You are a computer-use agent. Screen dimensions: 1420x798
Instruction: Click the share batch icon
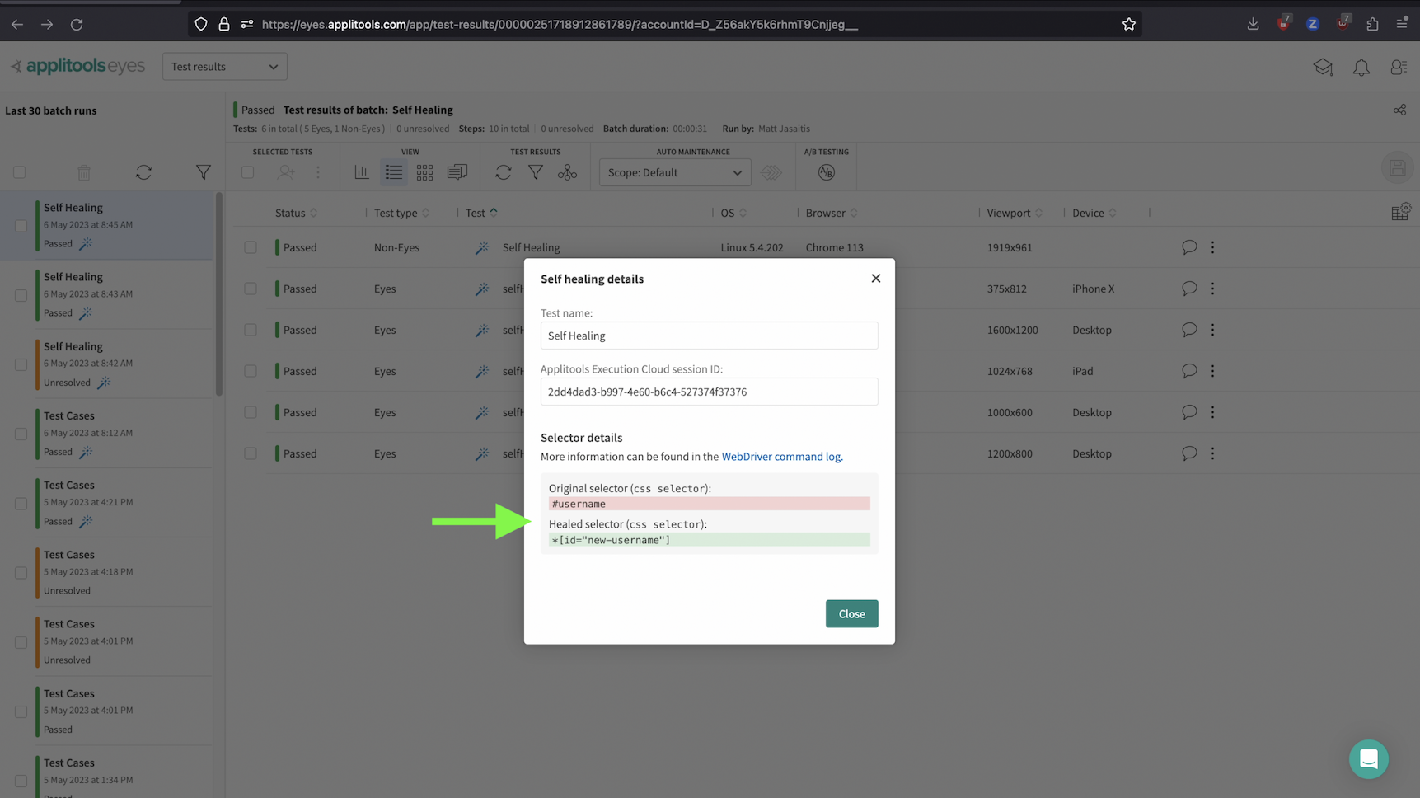[1399, 110]
